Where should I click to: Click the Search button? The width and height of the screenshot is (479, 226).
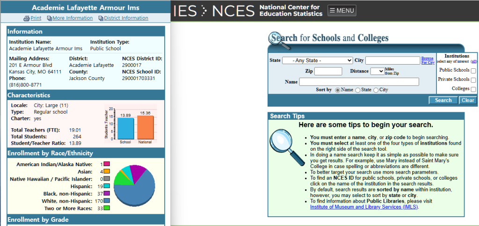(443, 100)
